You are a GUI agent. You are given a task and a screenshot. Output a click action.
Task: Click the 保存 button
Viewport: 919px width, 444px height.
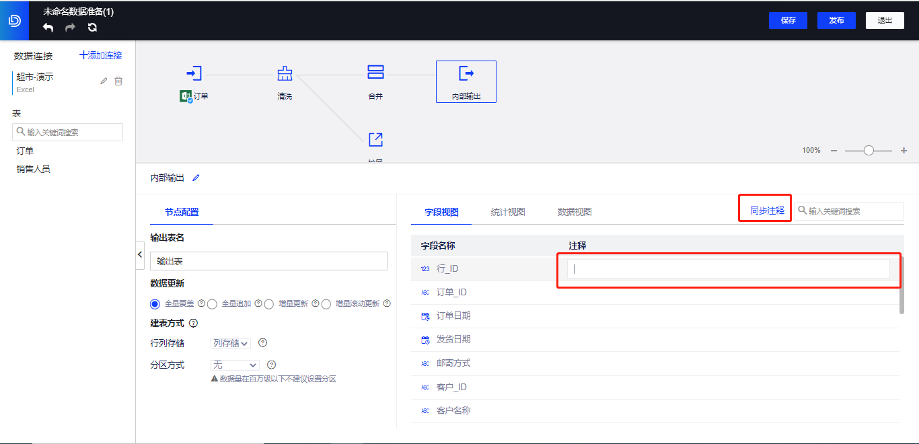[x=787, y=20]
